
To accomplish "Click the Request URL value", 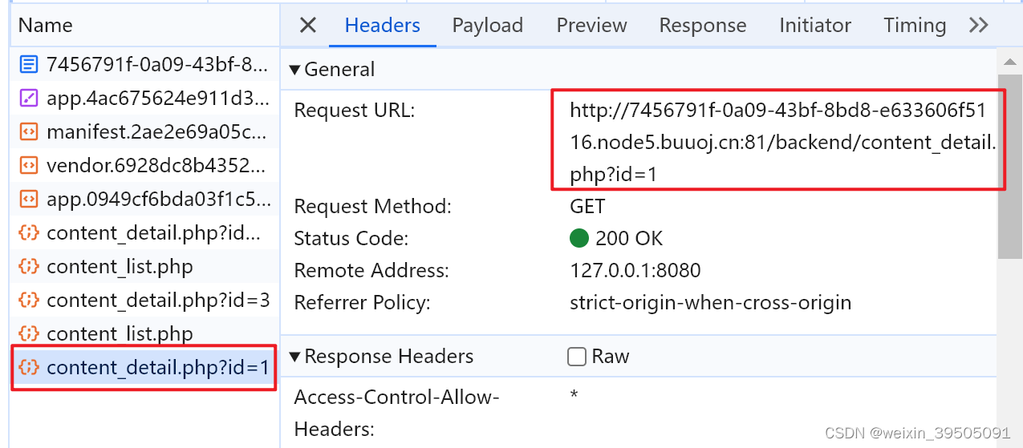I will pos(783,142).
